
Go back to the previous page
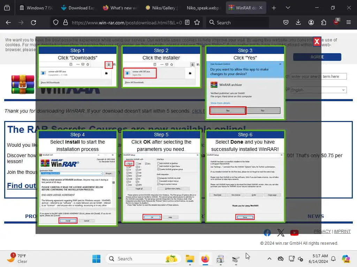[8, 23]
